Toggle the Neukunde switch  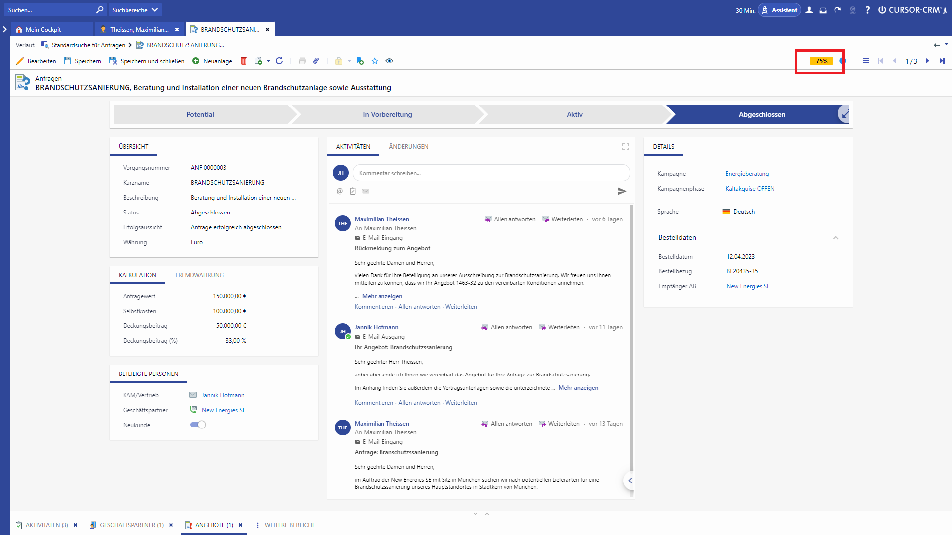click(198, 425)
